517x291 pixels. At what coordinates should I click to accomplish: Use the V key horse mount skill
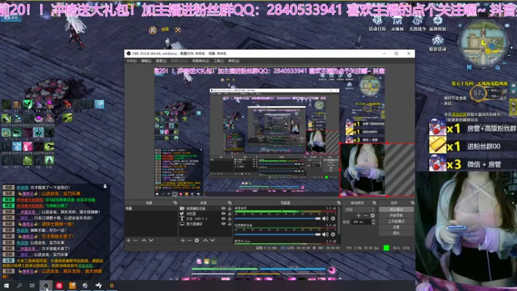17,133
